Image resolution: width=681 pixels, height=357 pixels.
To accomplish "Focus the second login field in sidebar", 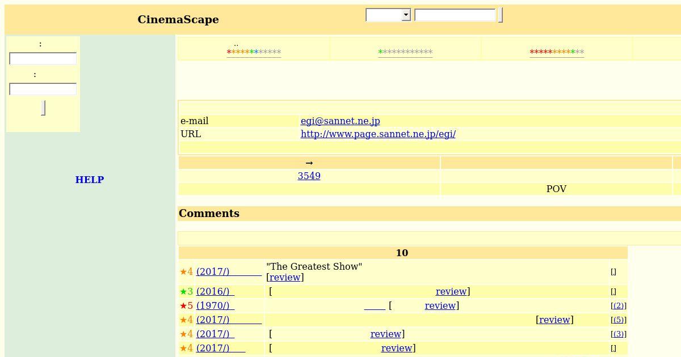I will (43, 89).
